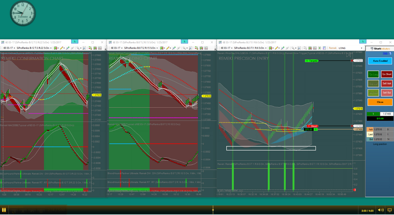Select drawing pencil tool in Precision Entry chart
Viewport: 394px width, 215px height.
276,48
